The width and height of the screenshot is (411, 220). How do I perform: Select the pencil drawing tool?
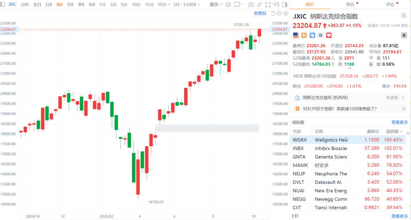point(259,4)
